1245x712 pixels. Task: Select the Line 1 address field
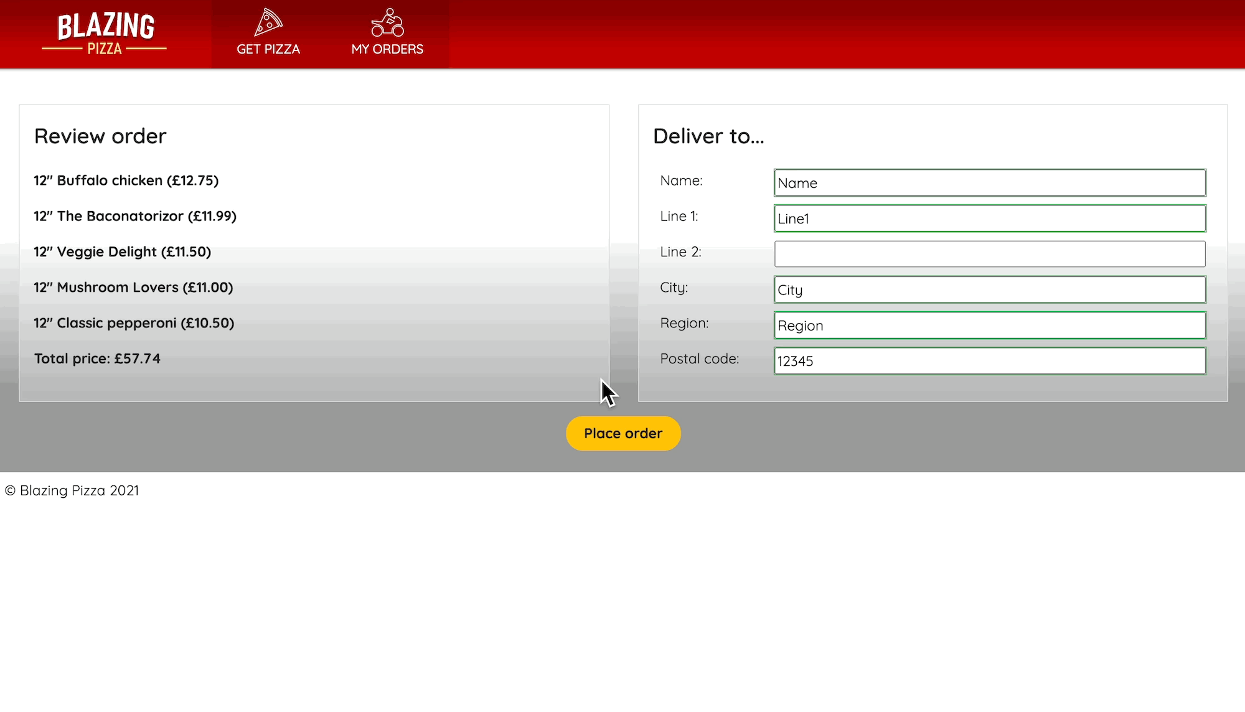tap(989, 218)
